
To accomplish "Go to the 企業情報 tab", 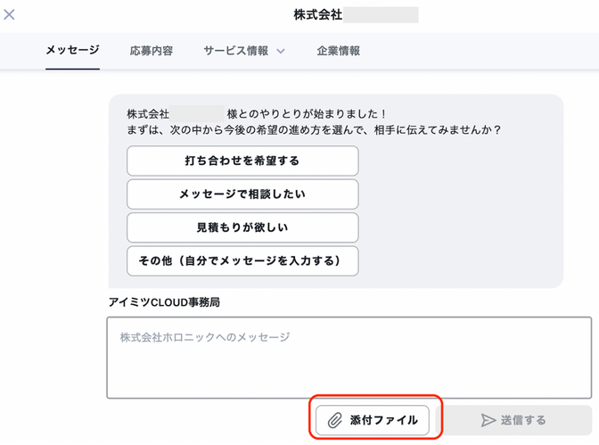I will click(x=339, y=51).
